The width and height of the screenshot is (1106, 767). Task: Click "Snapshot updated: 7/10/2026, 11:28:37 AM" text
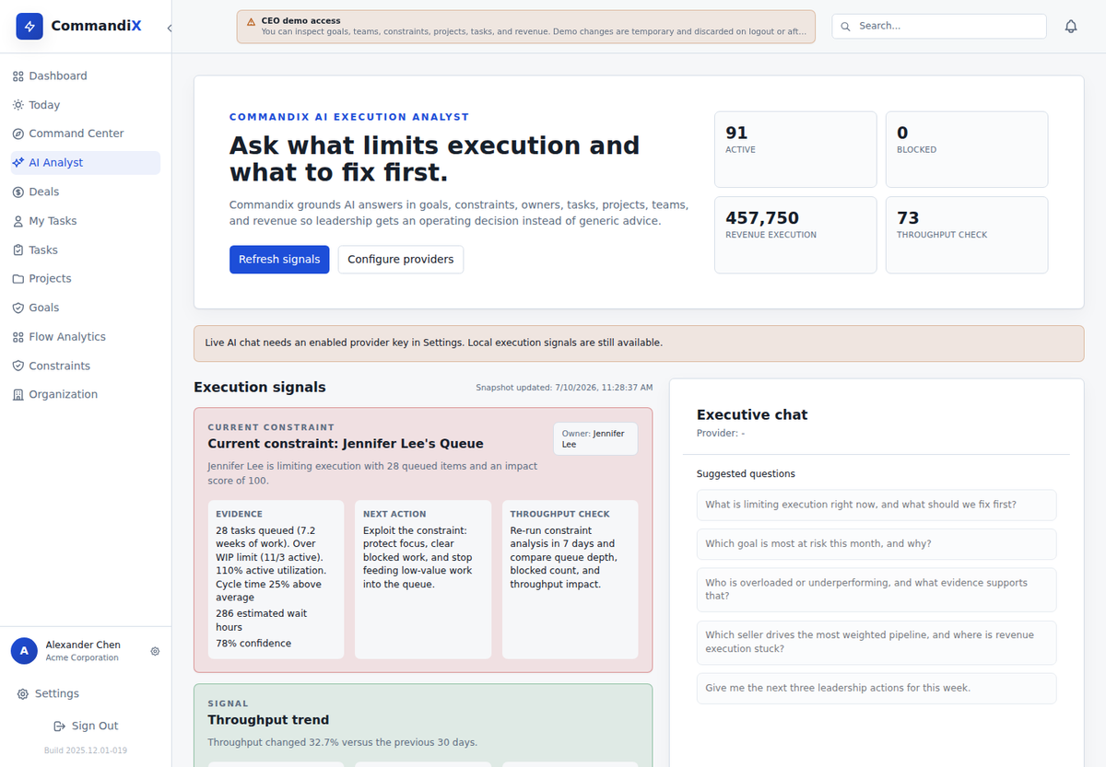pos(564,388)
